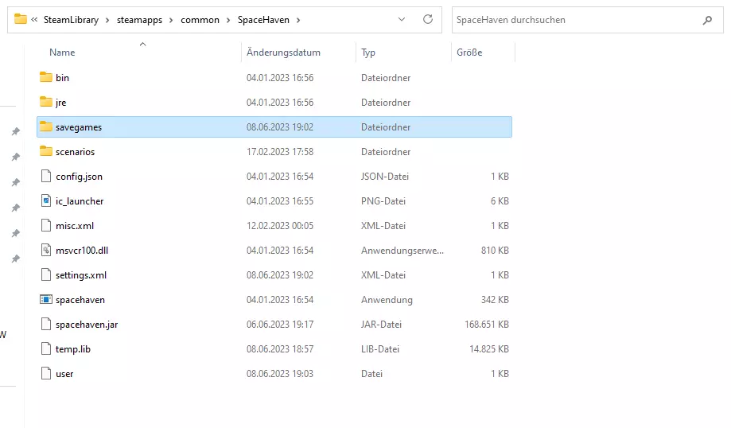Screen dimensions: 731x428
Task: Expand the chevron after steamapps breadcrumb
Action: [171, 20]
